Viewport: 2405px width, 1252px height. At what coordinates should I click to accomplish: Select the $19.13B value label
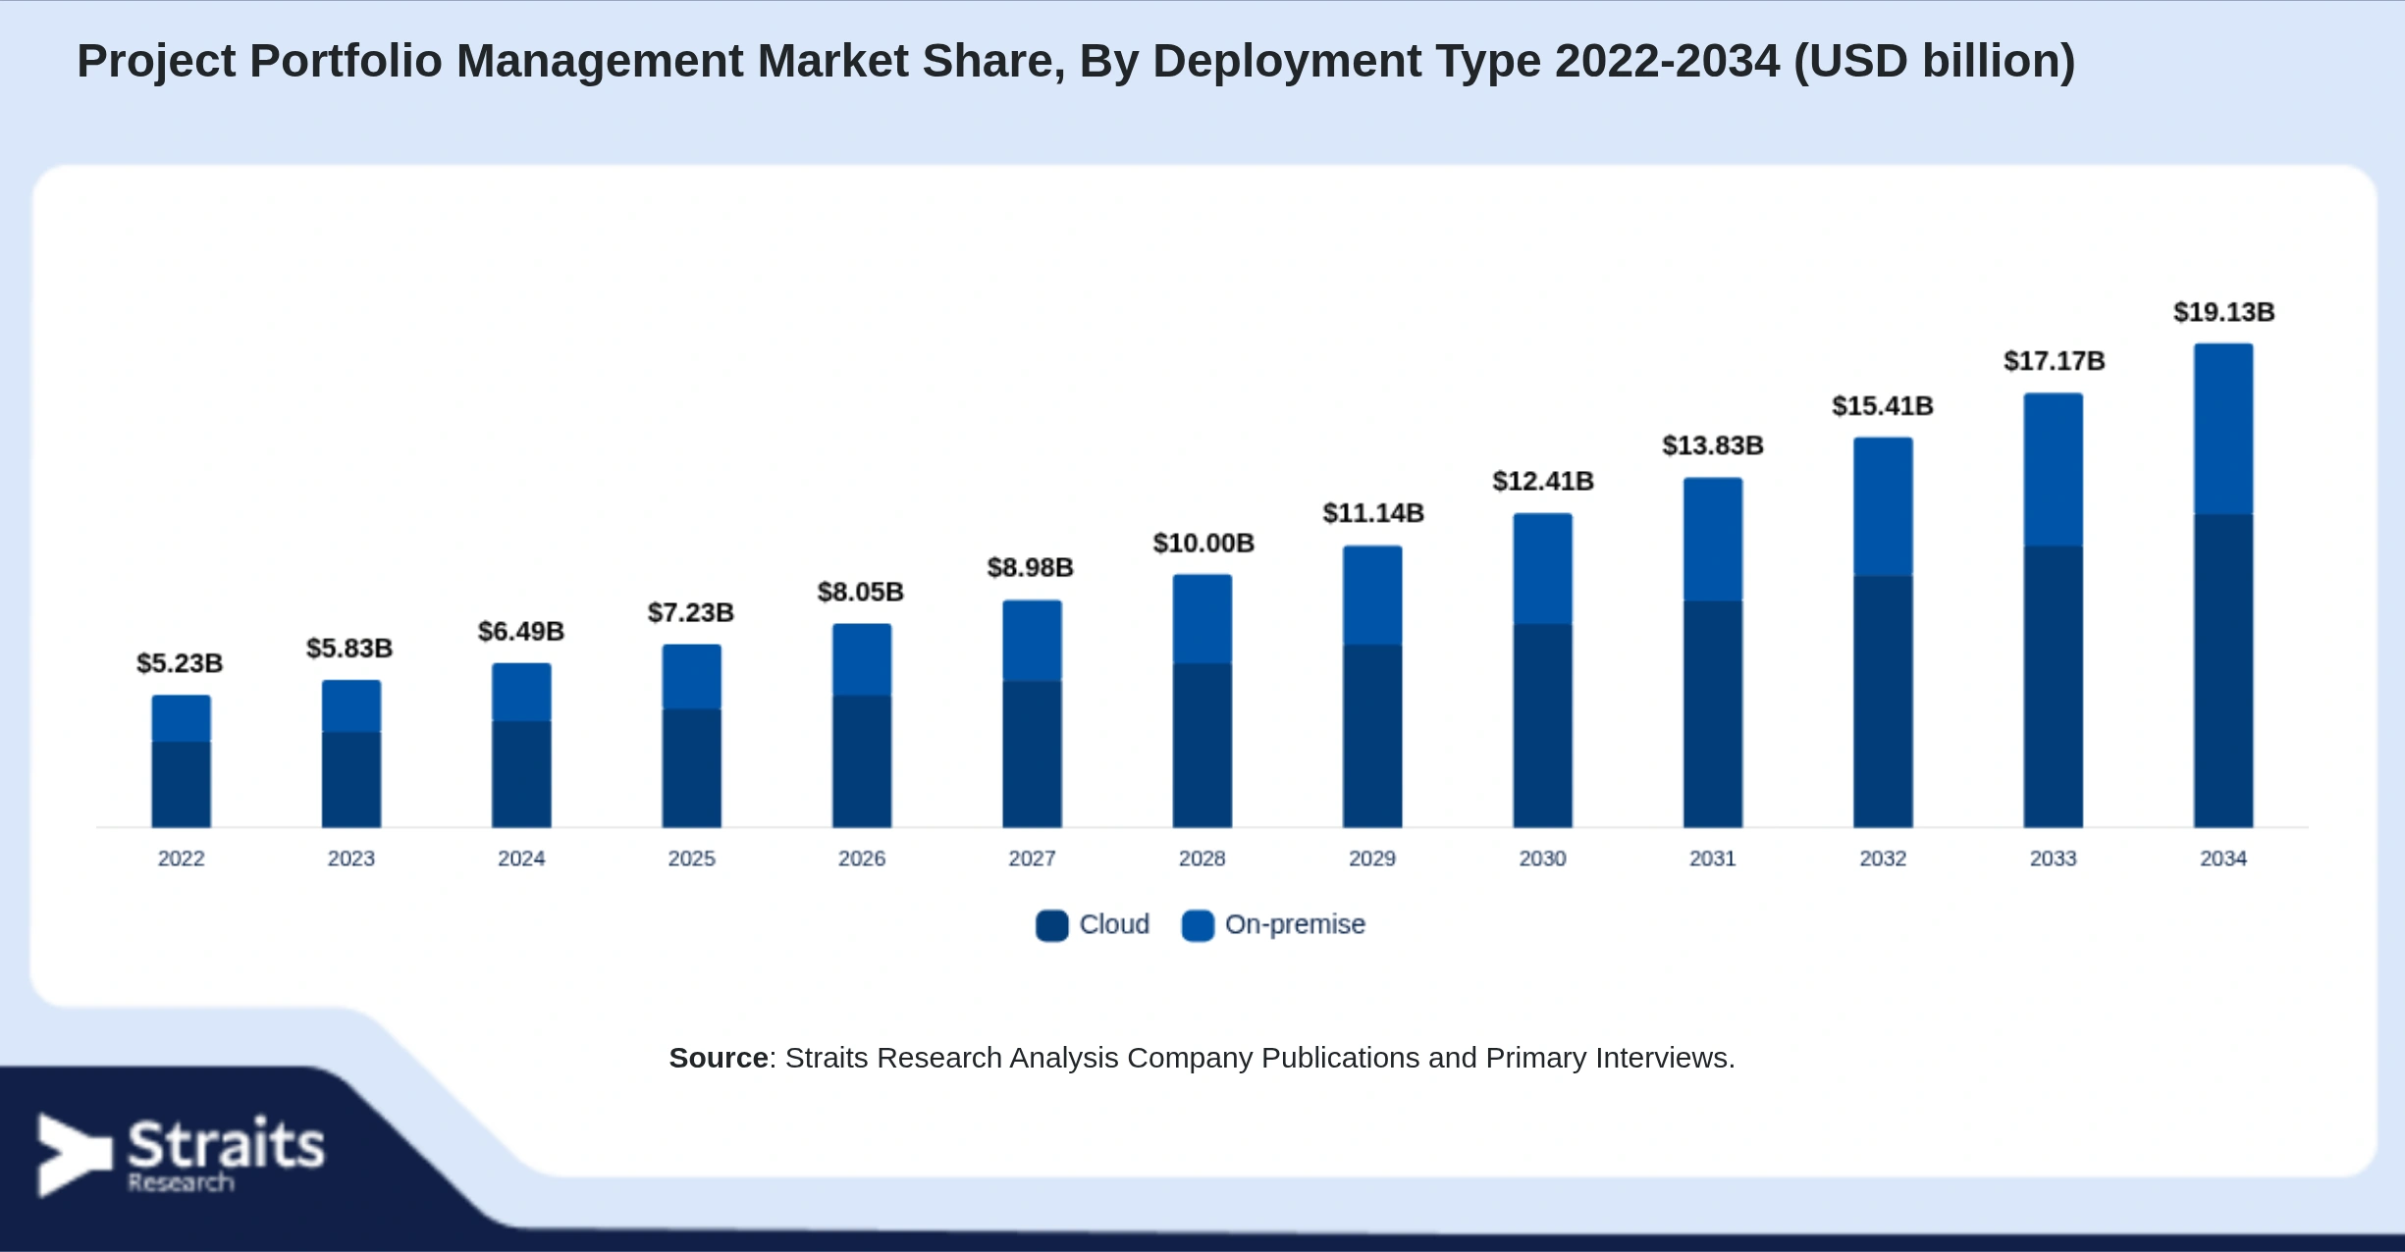(x=2224, y=312)
